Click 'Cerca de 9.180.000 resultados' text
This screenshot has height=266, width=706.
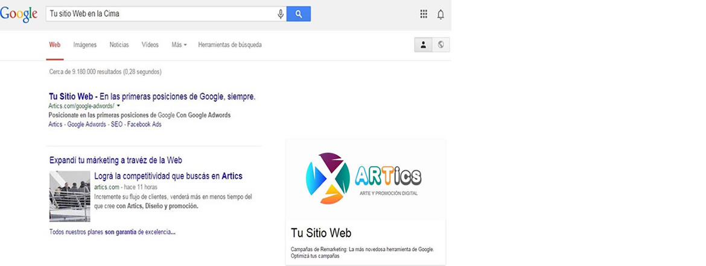[x=106, y=72]
